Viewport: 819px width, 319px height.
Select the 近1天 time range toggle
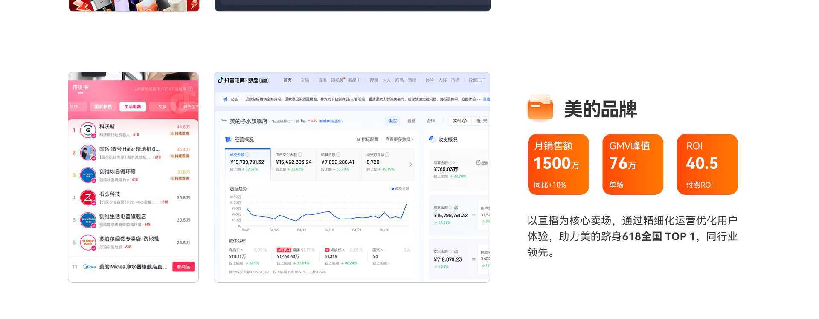482,121
